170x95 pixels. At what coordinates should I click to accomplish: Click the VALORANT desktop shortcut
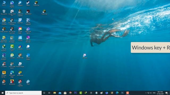(28, 12)
